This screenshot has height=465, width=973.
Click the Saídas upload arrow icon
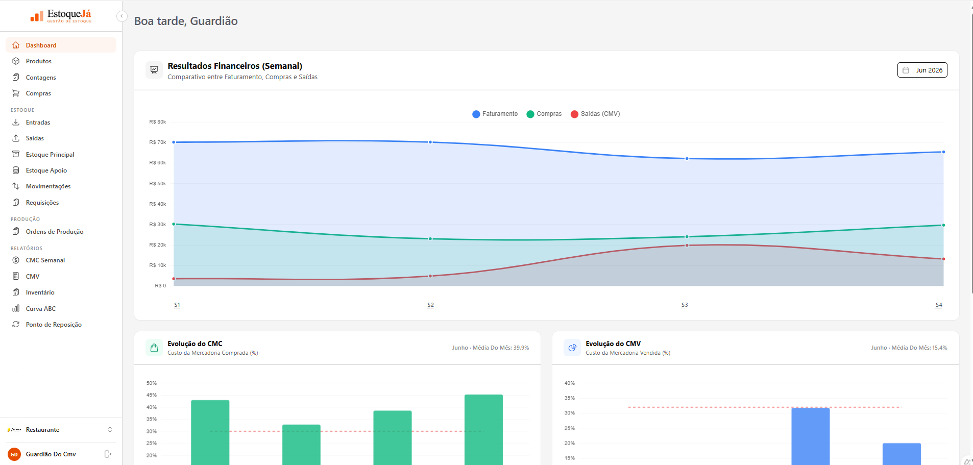(x=16, y=138)
